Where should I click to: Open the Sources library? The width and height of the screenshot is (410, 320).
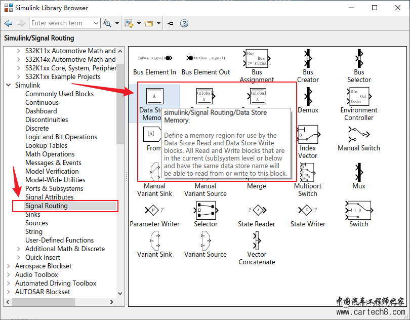36,223
